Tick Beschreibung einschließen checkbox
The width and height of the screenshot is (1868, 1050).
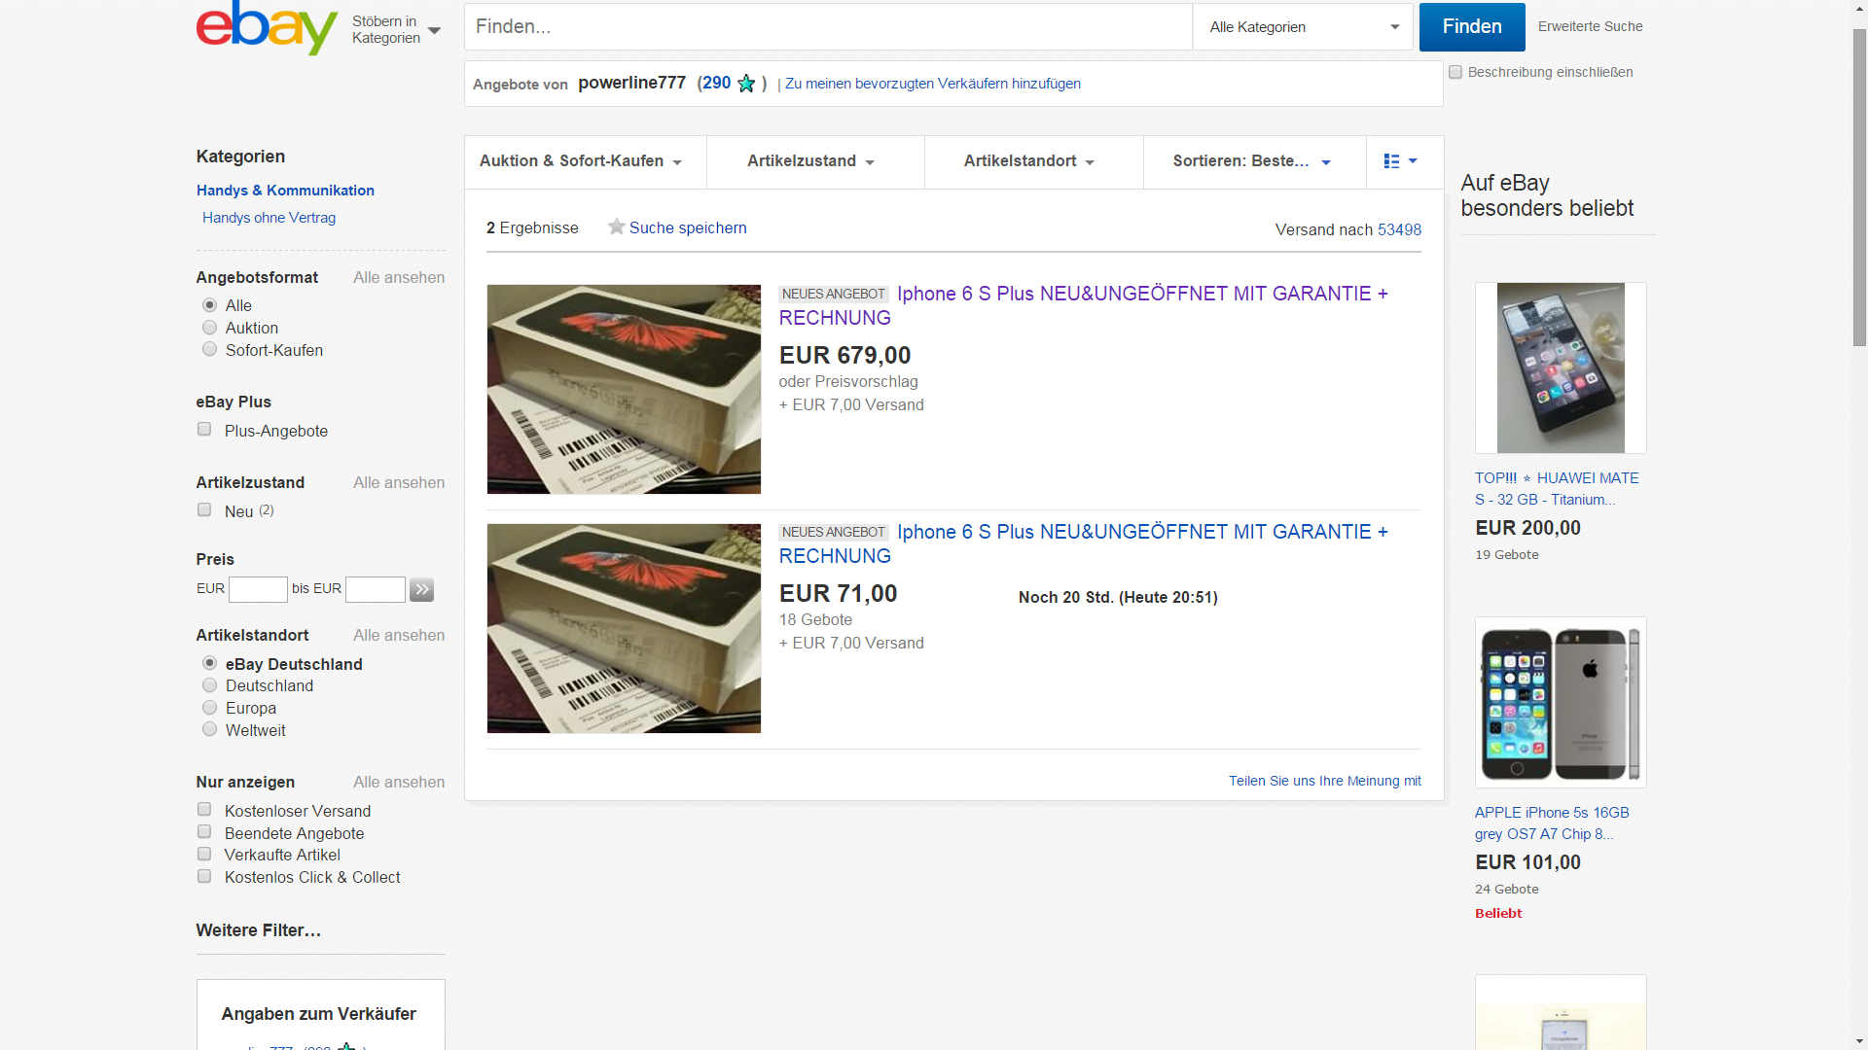click(x=1455, y=72)
